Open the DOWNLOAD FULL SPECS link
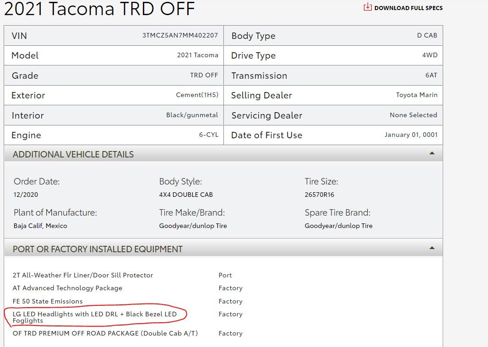Viewport: 488px width, 347px height. (x=408, y=8)
